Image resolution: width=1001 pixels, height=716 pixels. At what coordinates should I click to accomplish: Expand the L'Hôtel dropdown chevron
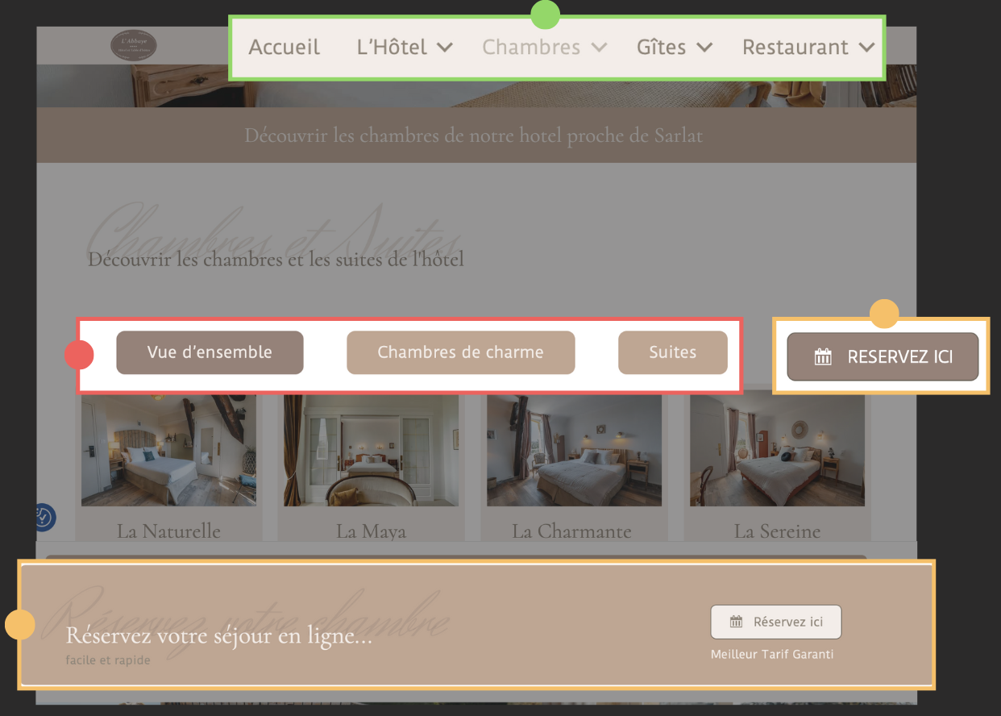[x=445, y=48]
